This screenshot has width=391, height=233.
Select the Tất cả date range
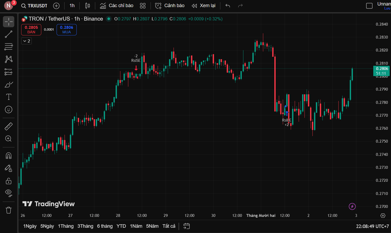pyautogui.click(x=169, y=226)
